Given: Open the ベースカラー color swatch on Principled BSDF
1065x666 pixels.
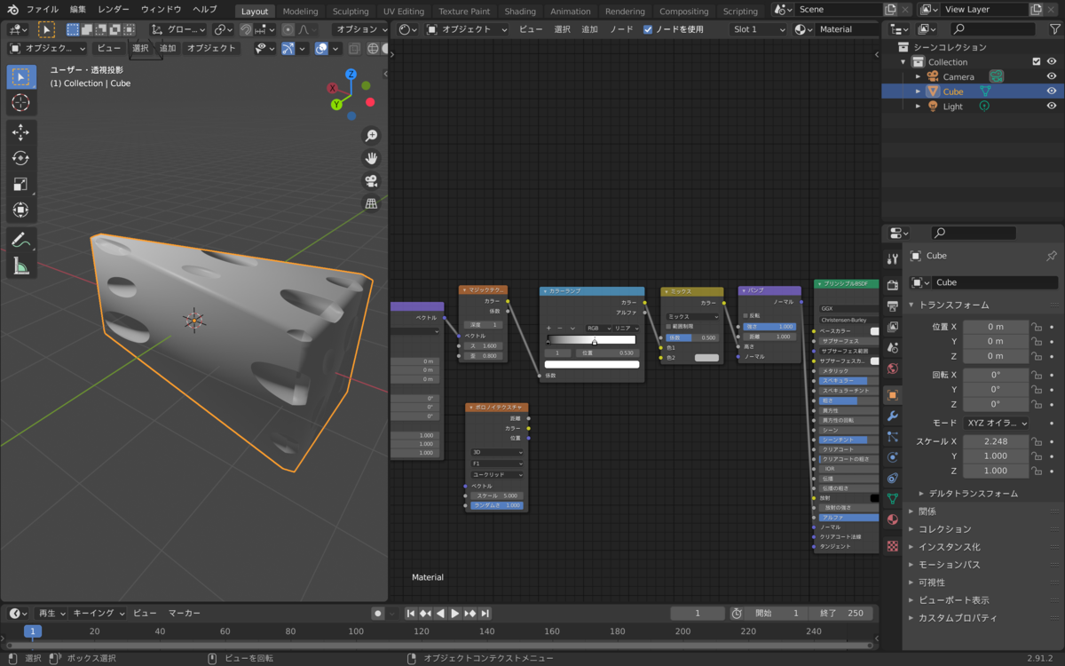Looking at the screenshot, I should 874,331.
